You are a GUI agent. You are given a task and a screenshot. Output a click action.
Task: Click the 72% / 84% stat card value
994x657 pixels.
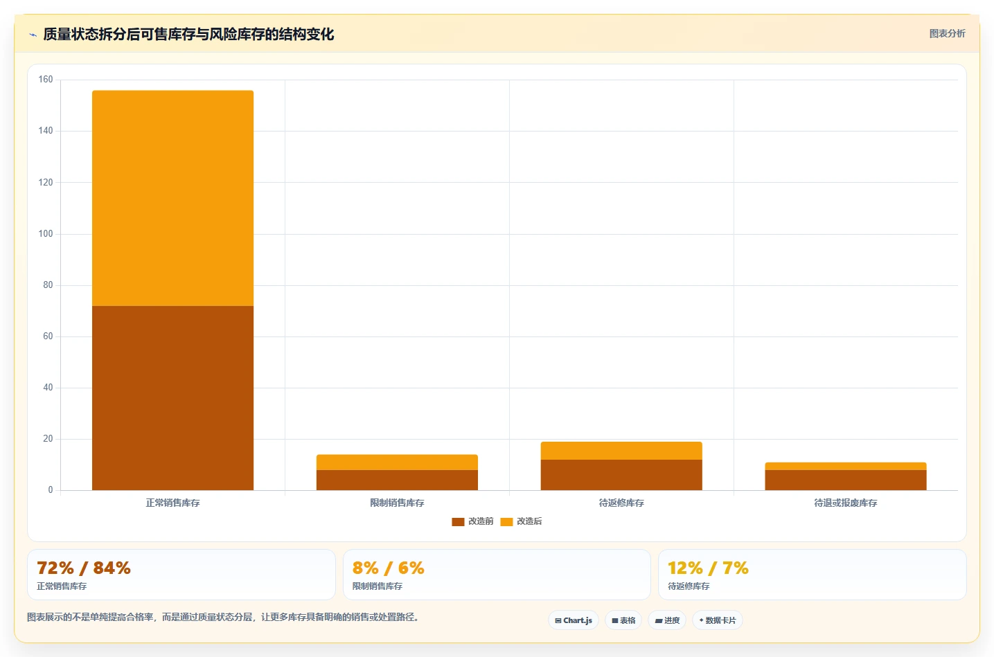tap(84, 568)
